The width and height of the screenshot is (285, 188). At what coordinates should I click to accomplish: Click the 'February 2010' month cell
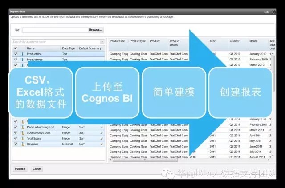[x=258, y=60]
